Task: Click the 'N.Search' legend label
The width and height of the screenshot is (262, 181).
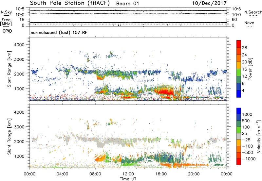Action: (253, 12)
